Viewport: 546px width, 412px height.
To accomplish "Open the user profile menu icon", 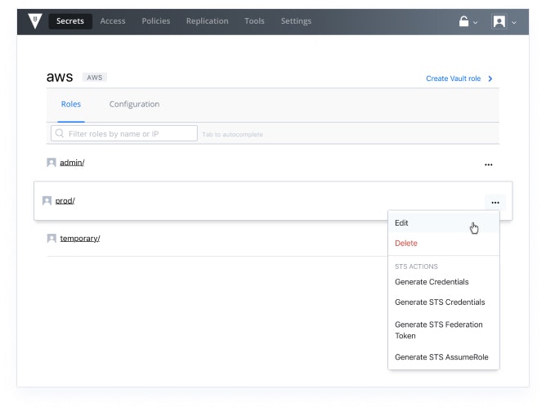I will point(499,21).
